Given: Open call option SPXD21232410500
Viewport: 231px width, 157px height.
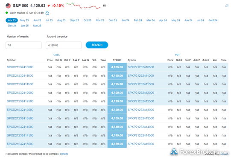Looking at the screenshot, I should (20, 67).
